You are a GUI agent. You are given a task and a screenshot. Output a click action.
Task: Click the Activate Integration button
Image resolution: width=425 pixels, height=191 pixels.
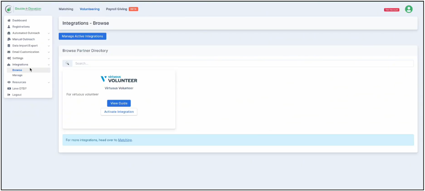(119, 112)
